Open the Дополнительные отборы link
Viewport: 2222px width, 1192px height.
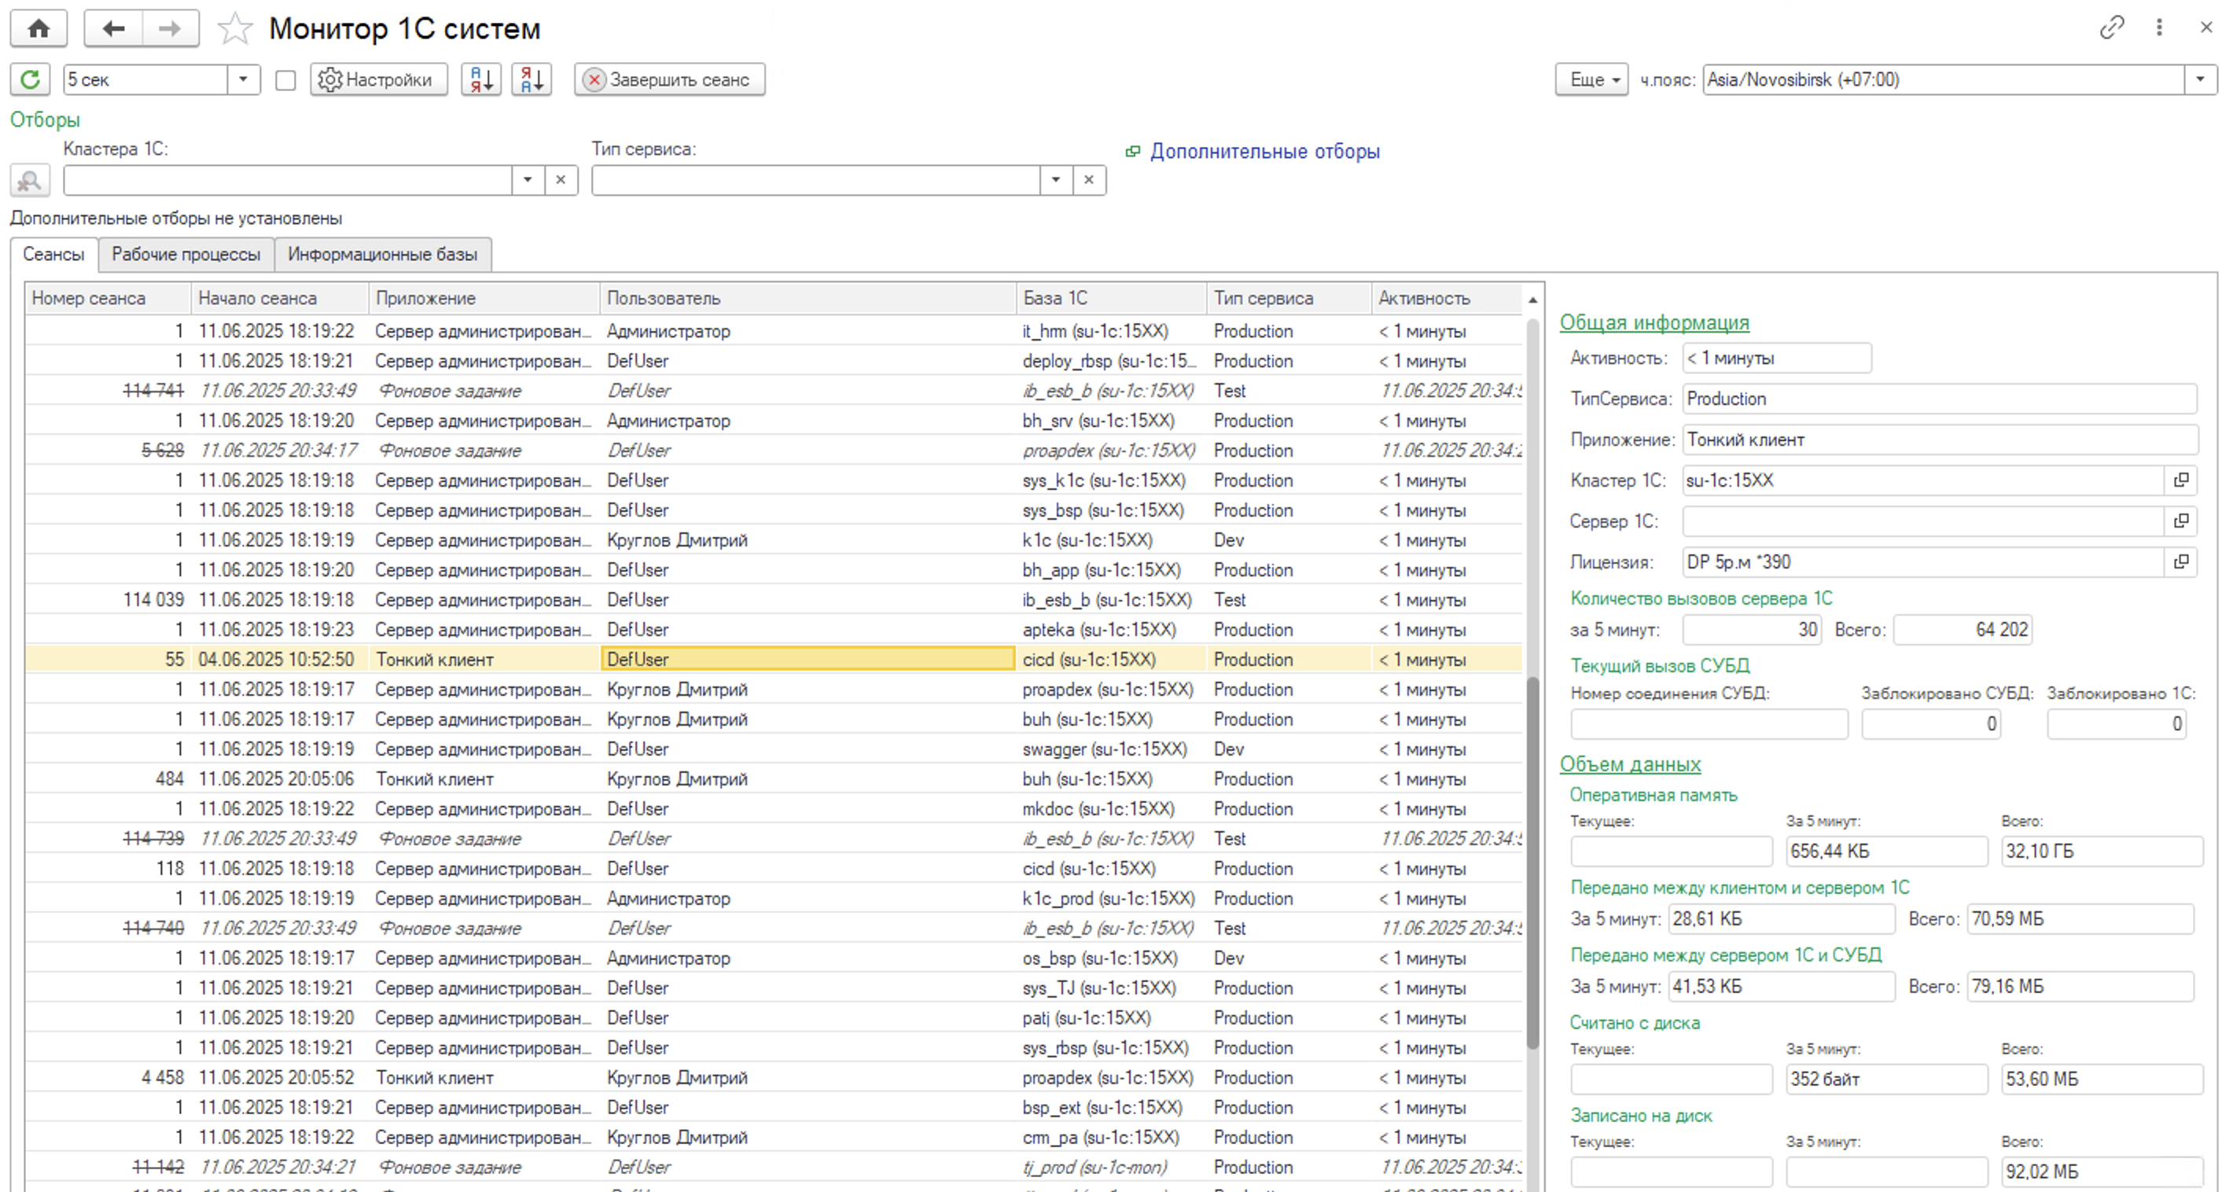[x=1264, y=152]
